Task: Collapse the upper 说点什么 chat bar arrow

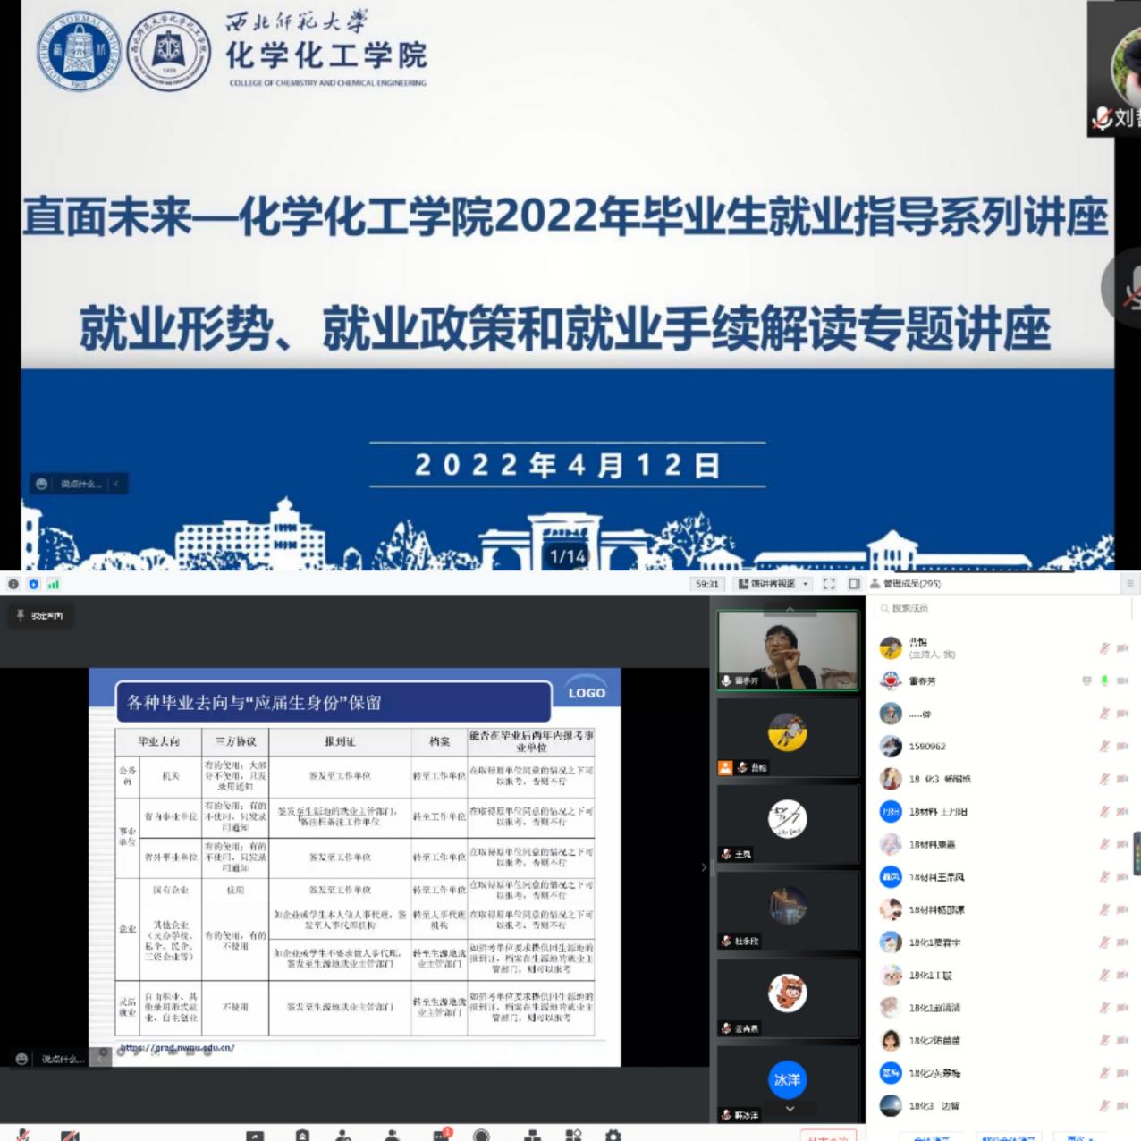Action: click(116, 484)
